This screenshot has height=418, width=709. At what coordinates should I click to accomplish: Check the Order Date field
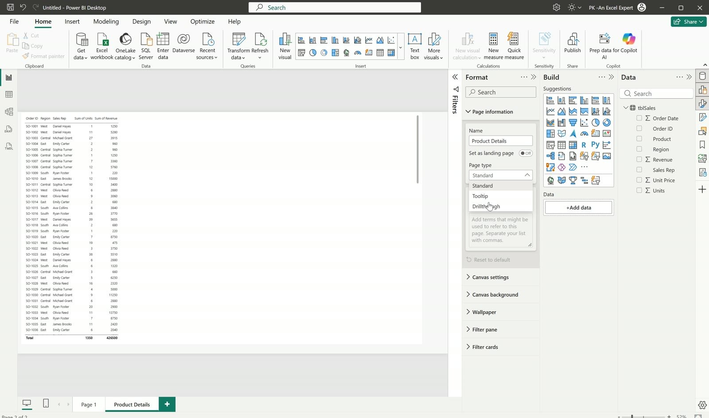pyautogui.click(x=639, y=118)
